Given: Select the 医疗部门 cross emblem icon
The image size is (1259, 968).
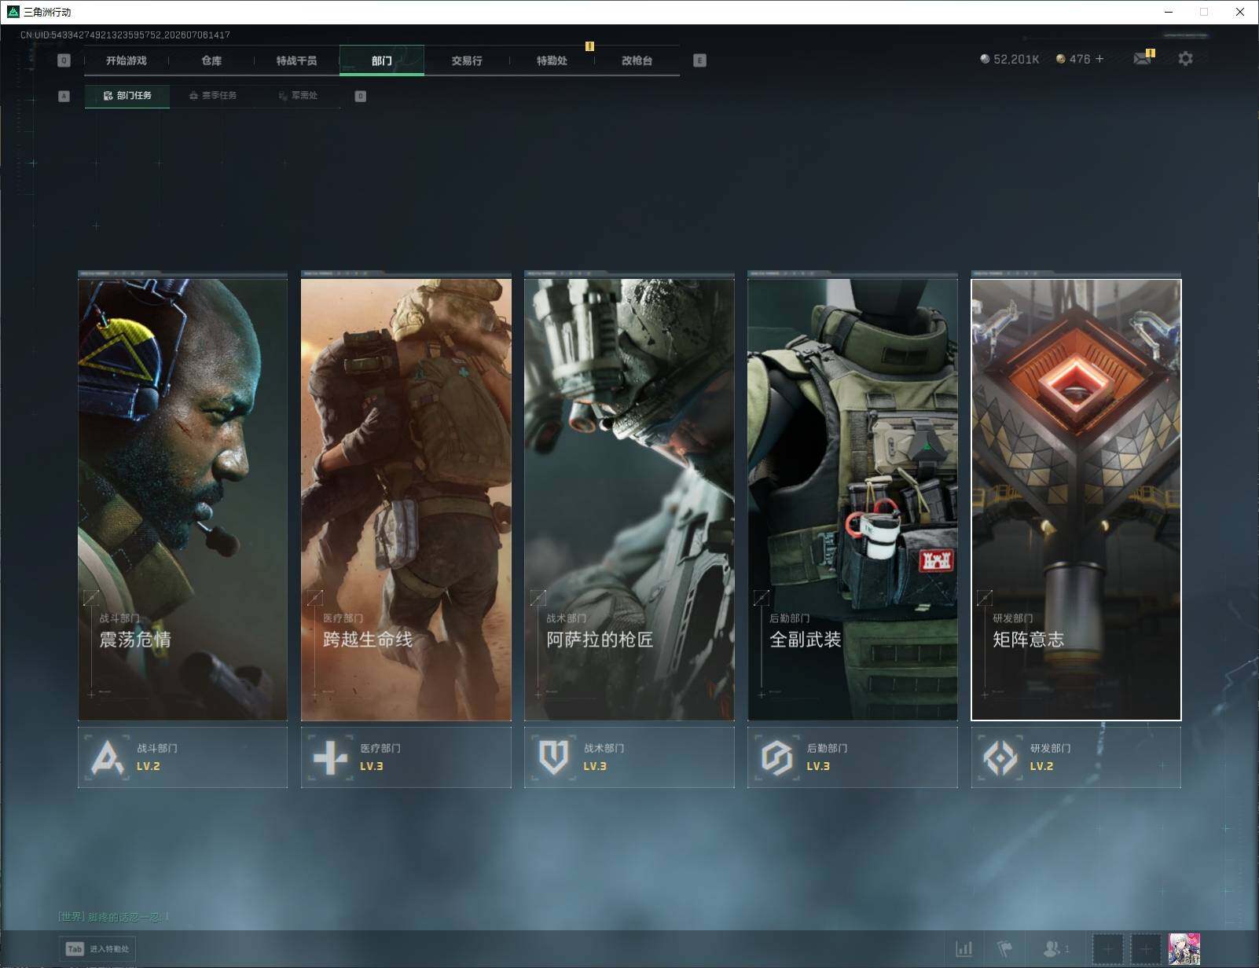Looking at the screenshot, I should pyautogui.click(x=330, y=757).
